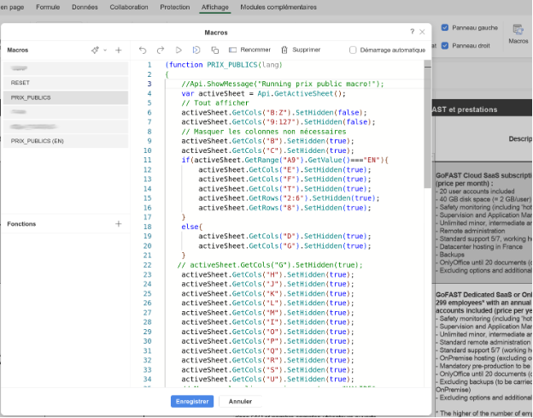533x418 pixels.
Task: Add a new function in Fonctions section
Action: click(119, 224)
